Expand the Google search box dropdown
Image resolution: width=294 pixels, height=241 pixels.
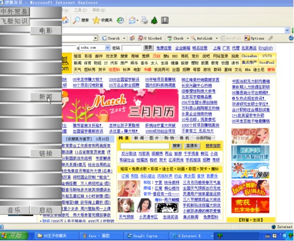[x=96, y=38]
